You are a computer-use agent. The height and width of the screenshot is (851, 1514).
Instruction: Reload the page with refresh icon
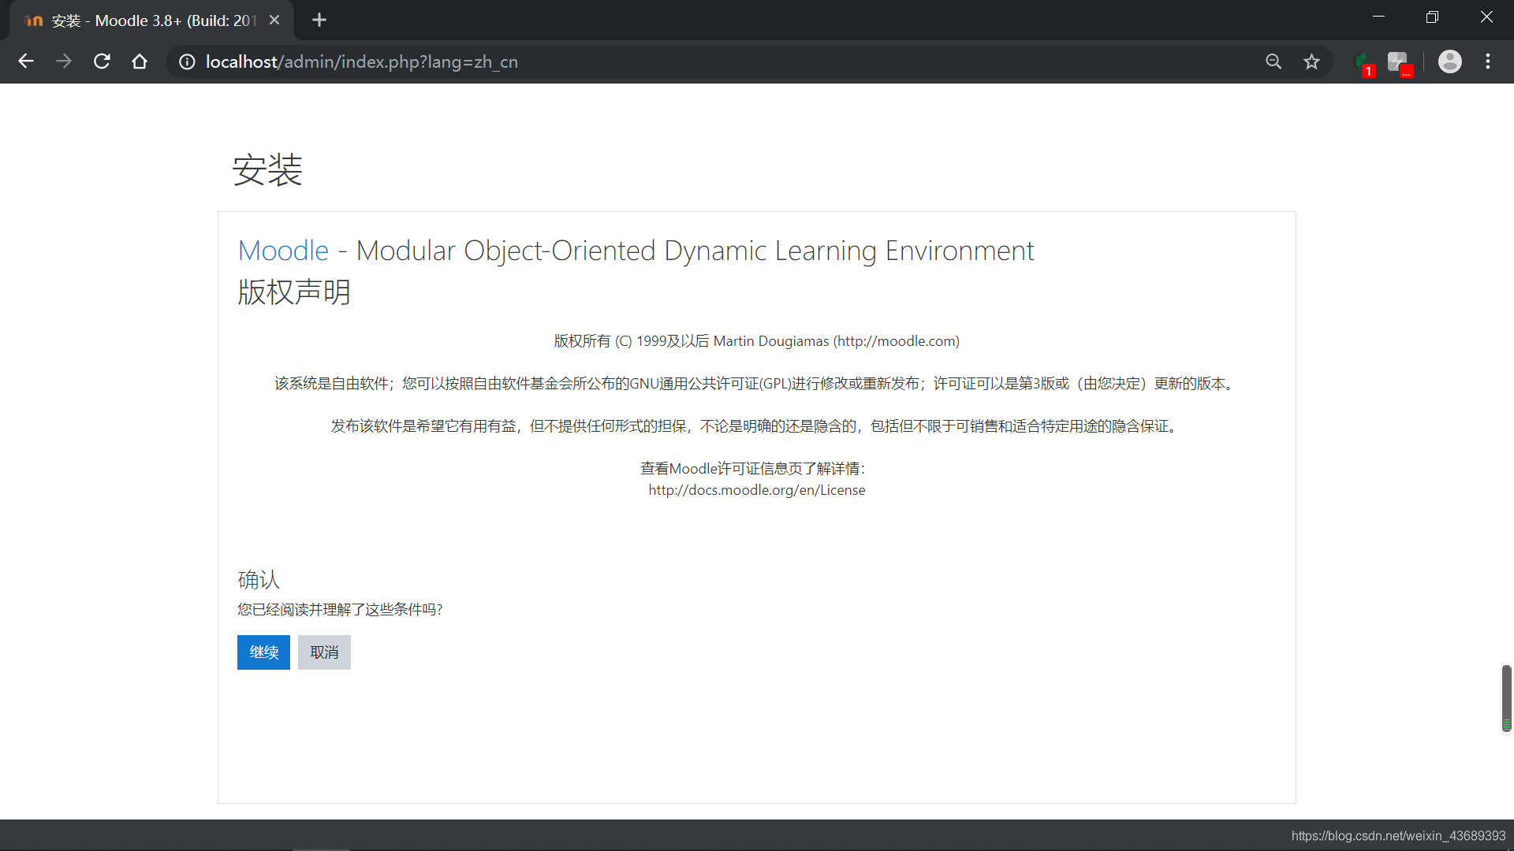click(102, 61)
